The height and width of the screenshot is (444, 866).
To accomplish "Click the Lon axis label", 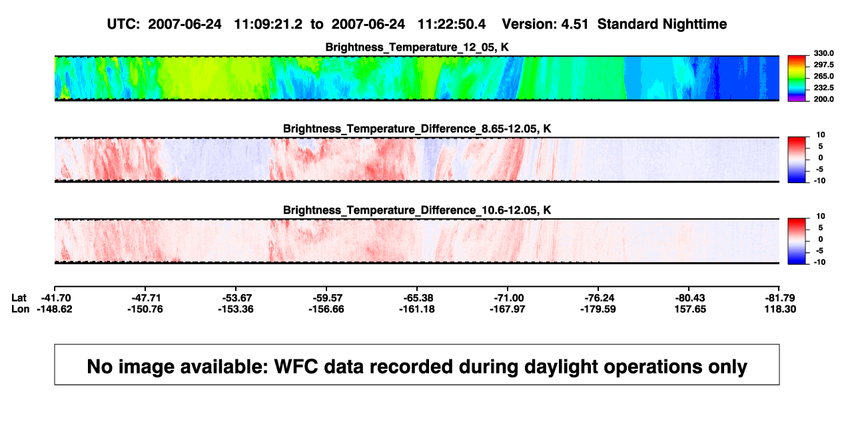I will pos(21,309).
